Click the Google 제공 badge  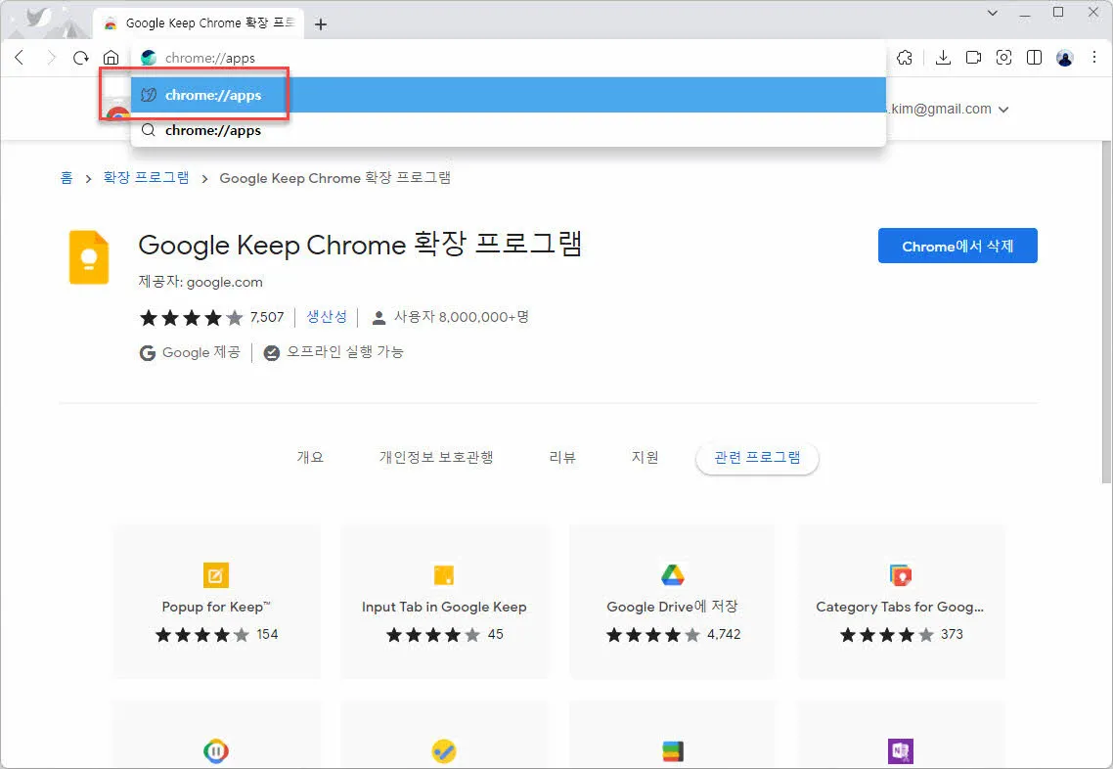pyautogui.click(x=191, y=352)
